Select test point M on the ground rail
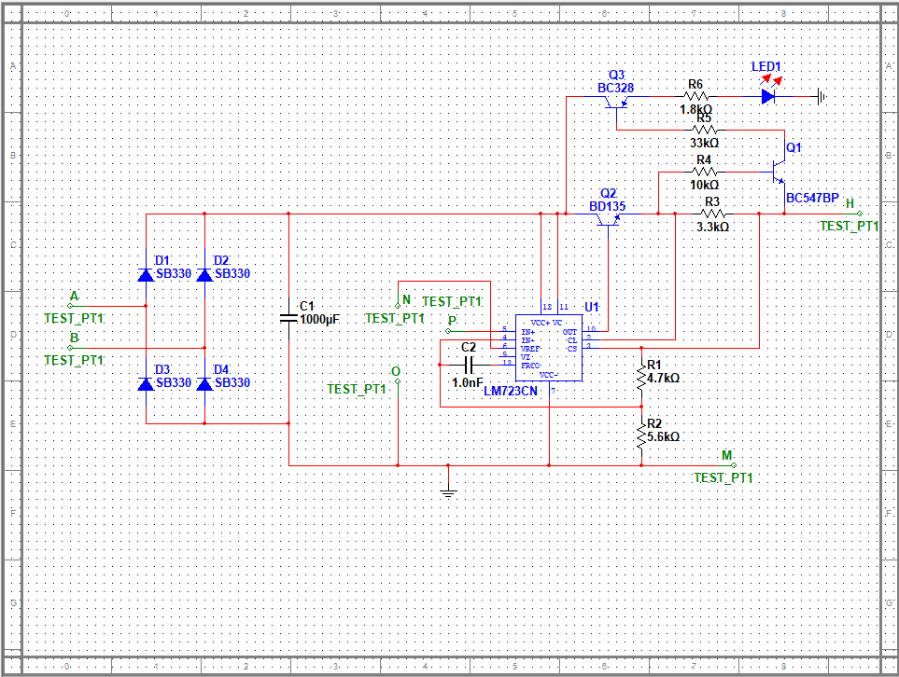 pyautogui.click(x=727, y=455)
